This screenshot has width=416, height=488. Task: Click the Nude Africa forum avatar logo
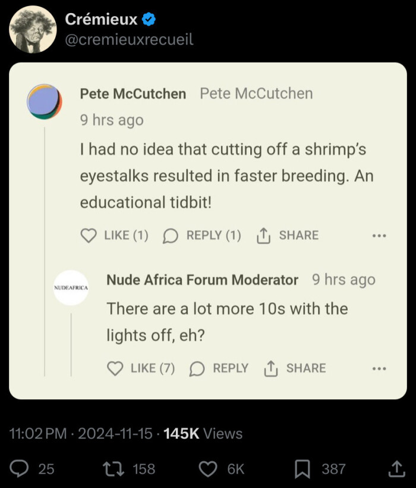(71, 287)
